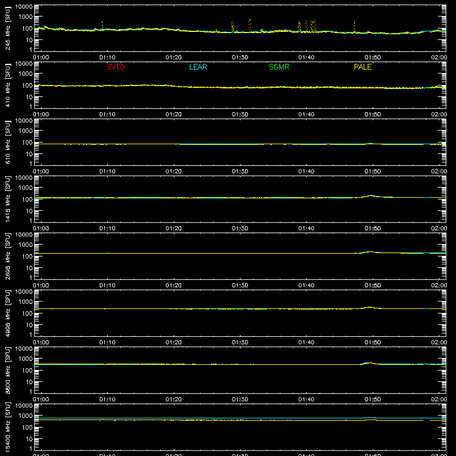Click the 02:00 time label of the 4995 MHz plot
The height and width of the screenshot is (456, 456).
[x=439, y=343]
